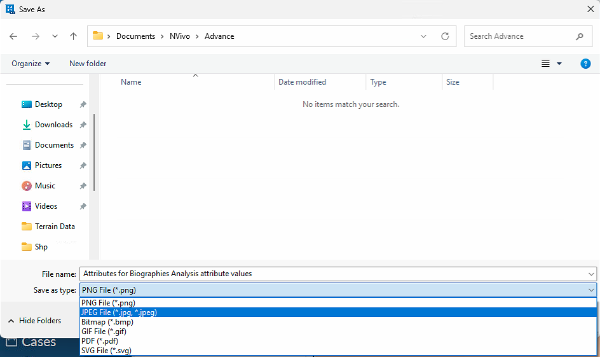The image size is (600, 357).
Task: Open the Help question mark icon
Action: 586,64
